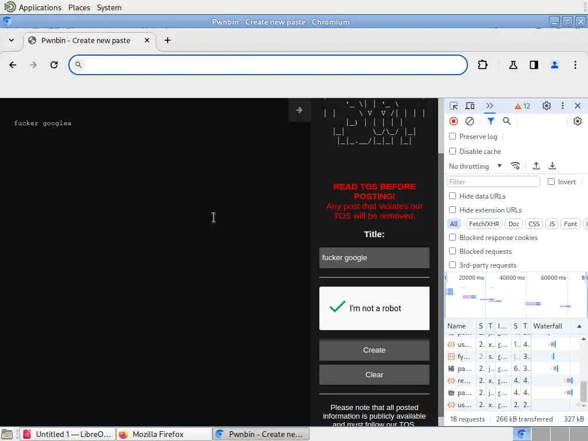Switch to Mozilla Firefox taskbar item
The image size is (588, 441).
coord(164,434)
